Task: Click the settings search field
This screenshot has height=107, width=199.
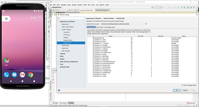Action: (71, 18)
